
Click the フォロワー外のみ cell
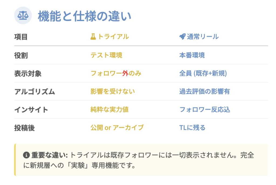click(116, 73)
